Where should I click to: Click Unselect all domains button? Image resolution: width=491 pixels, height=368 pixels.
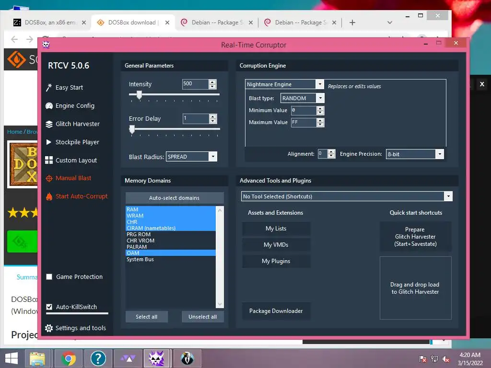click(203, 317)
